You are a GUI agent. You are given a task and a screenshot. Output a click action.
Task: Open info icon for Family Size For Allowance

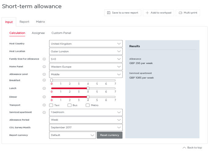pos(44,59)
